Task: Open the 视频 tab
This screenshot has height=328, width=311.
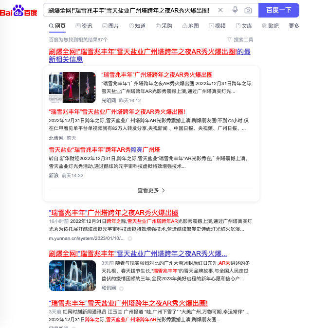Action: 217,26
